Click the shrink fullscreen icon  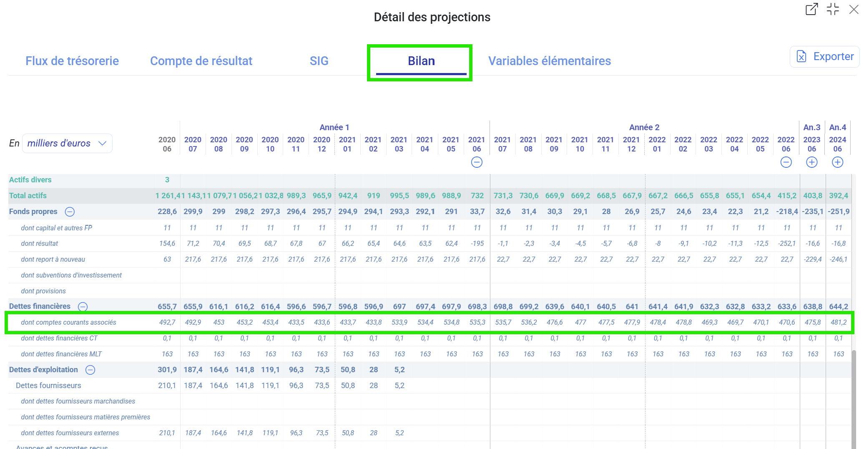point(833,9)
